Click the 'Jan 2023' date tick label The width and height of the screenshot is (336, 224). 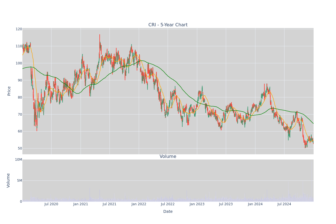click(197, 204)
